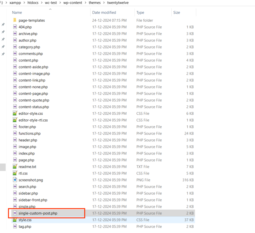
Task: Click the functions.php file icon
Action: click(15, 133)
